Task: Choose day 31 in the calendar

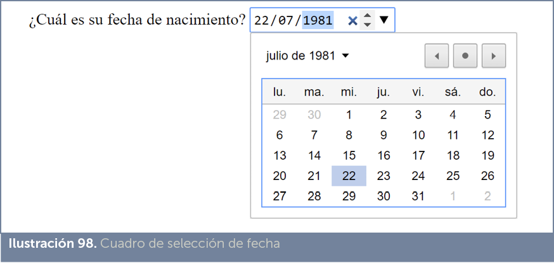Action: point(418,196)
